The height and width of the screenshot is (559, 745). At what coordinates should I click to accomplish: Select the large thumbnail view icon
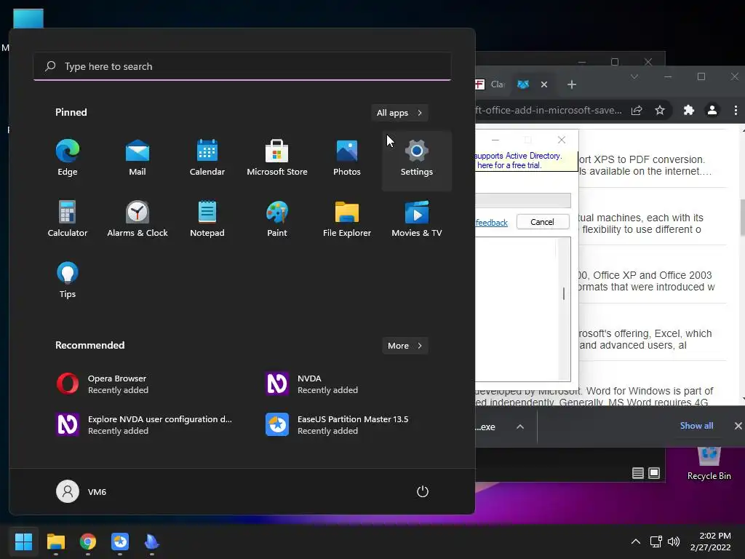pyautogui.click(x=654, y=473)
